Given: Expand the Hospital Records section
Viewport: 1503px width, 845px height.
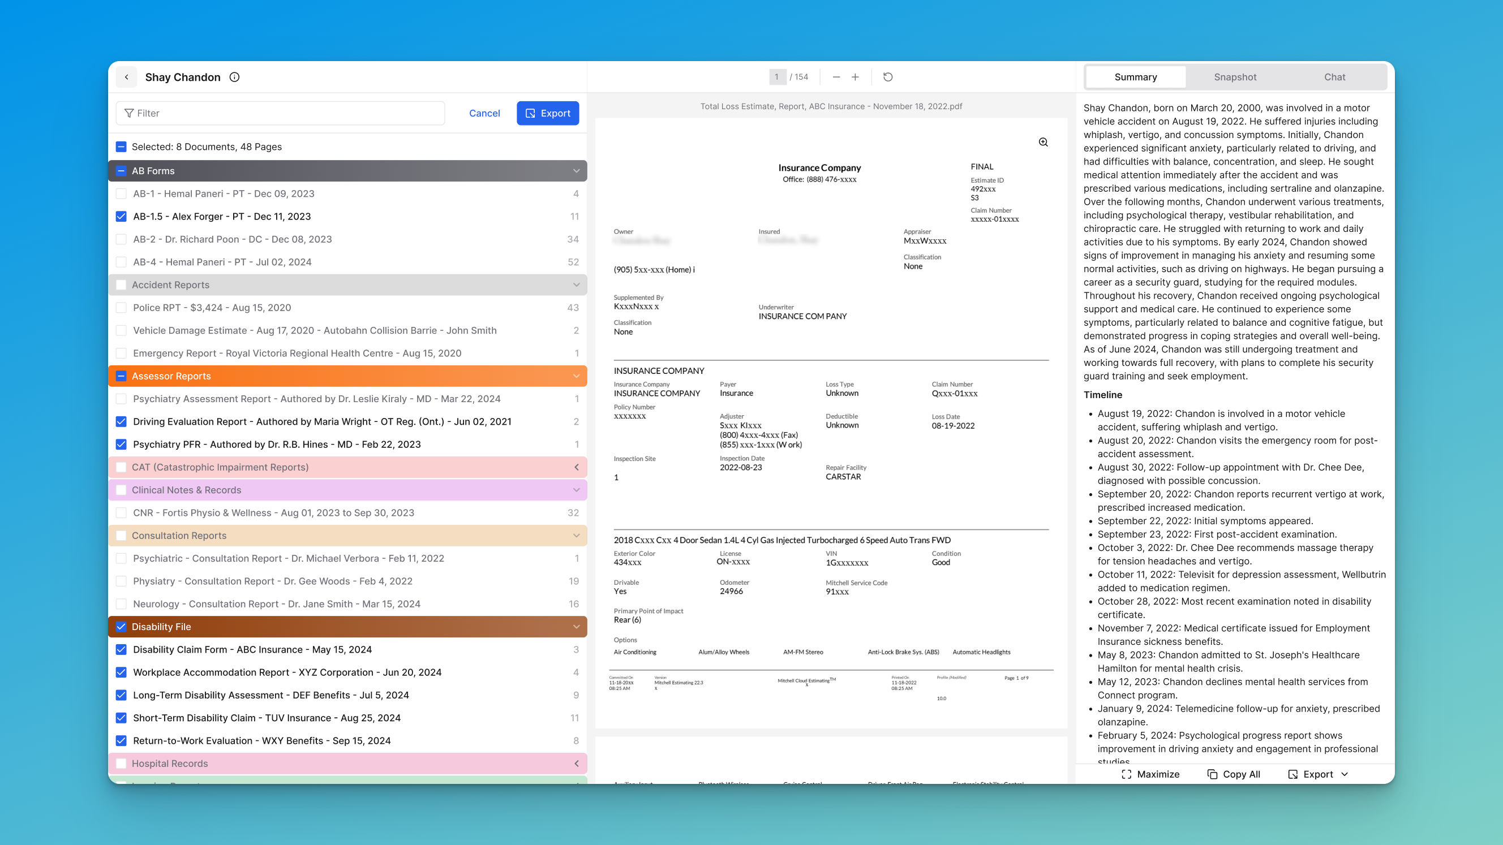Looking at the screenshot, I should [x=576, y=764].
